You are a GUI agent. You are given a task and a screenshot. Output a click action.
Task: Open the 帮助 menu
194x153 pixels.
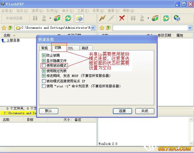click(129, 11)
